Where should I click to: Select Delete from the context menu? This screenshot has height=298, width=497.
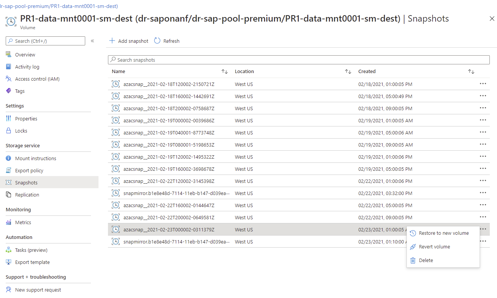click(x=426, y=261)
